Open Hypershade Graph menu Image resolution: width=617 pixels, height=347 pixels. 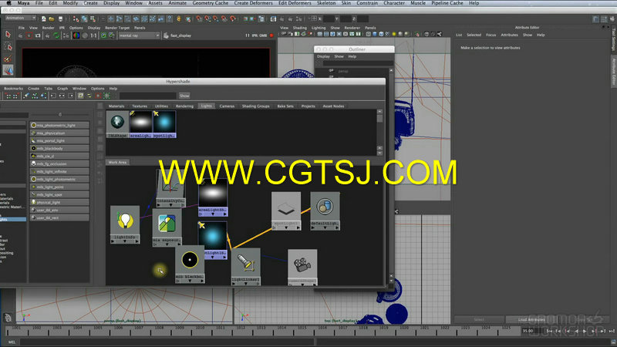[62, 89]
